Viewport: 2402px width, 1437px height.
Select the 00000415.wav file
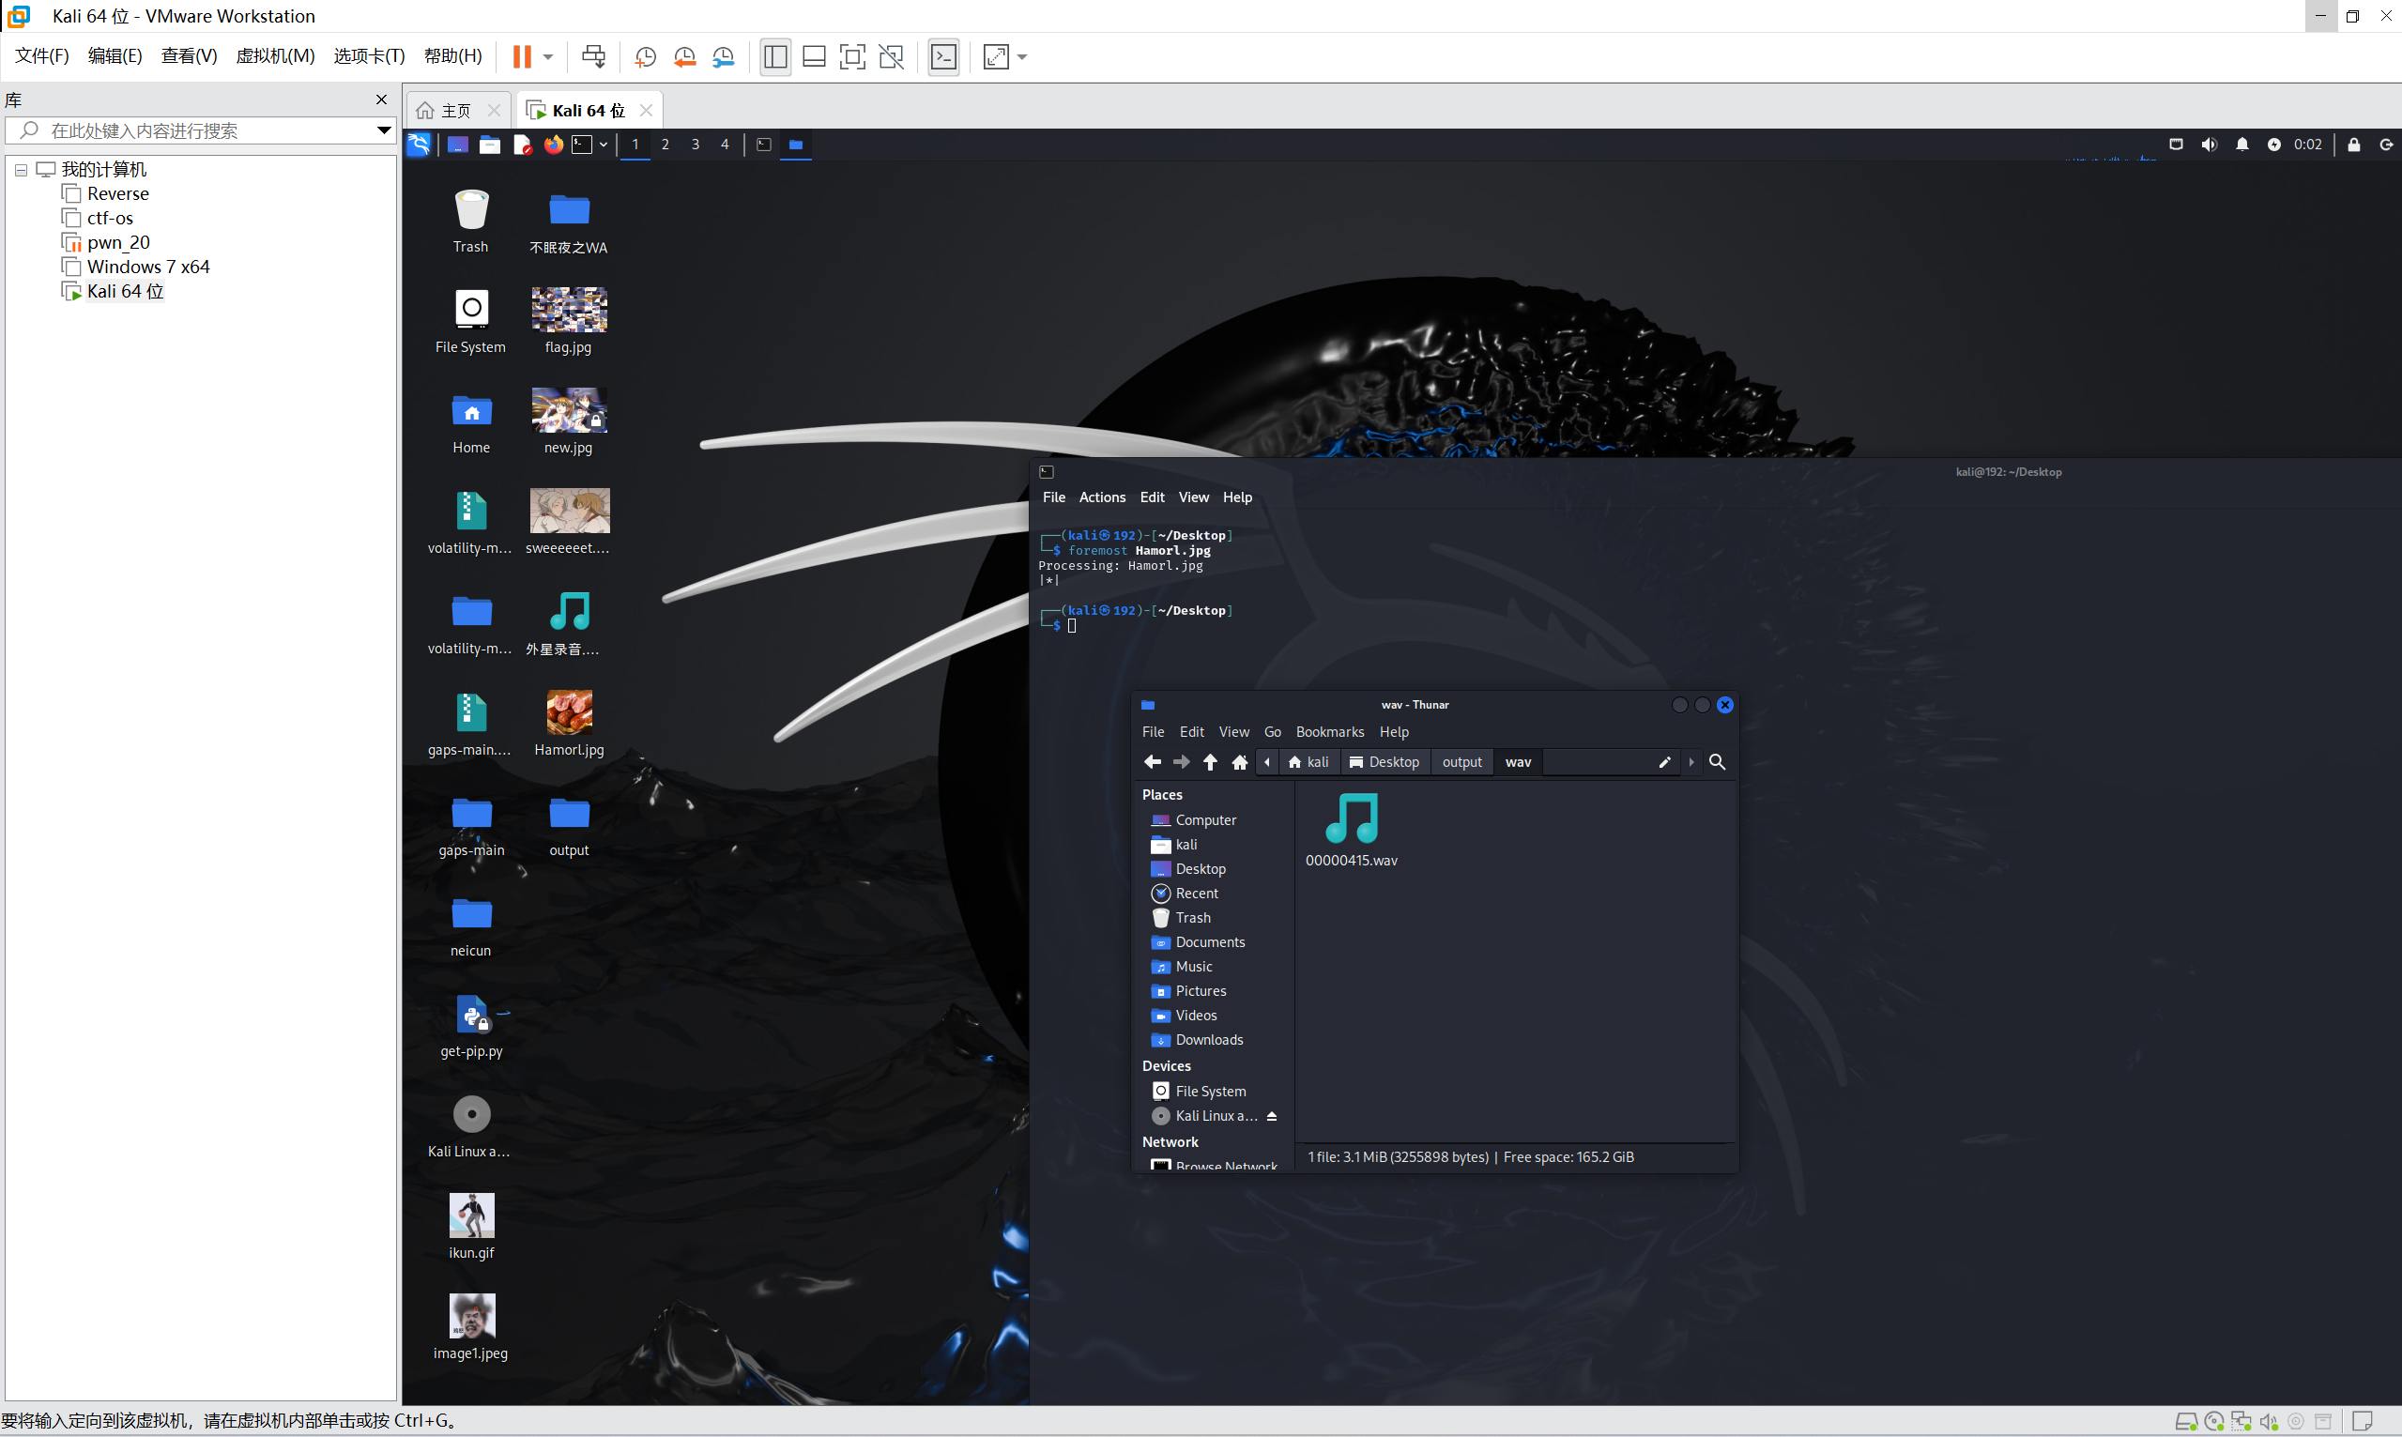(x=1351, y=831)
